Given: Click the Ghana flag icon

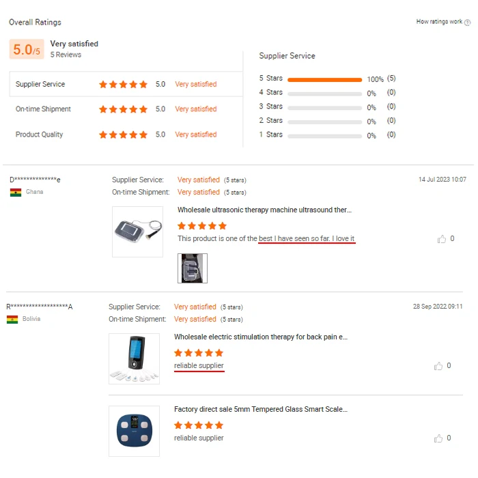Looking at the screenshot, I should click(16, 193).
